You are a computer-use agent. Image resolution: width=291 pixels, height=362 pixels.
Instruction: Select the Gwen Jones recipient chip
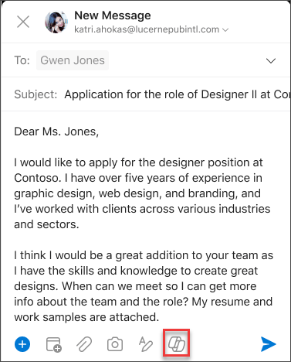[x=73, y=60]
